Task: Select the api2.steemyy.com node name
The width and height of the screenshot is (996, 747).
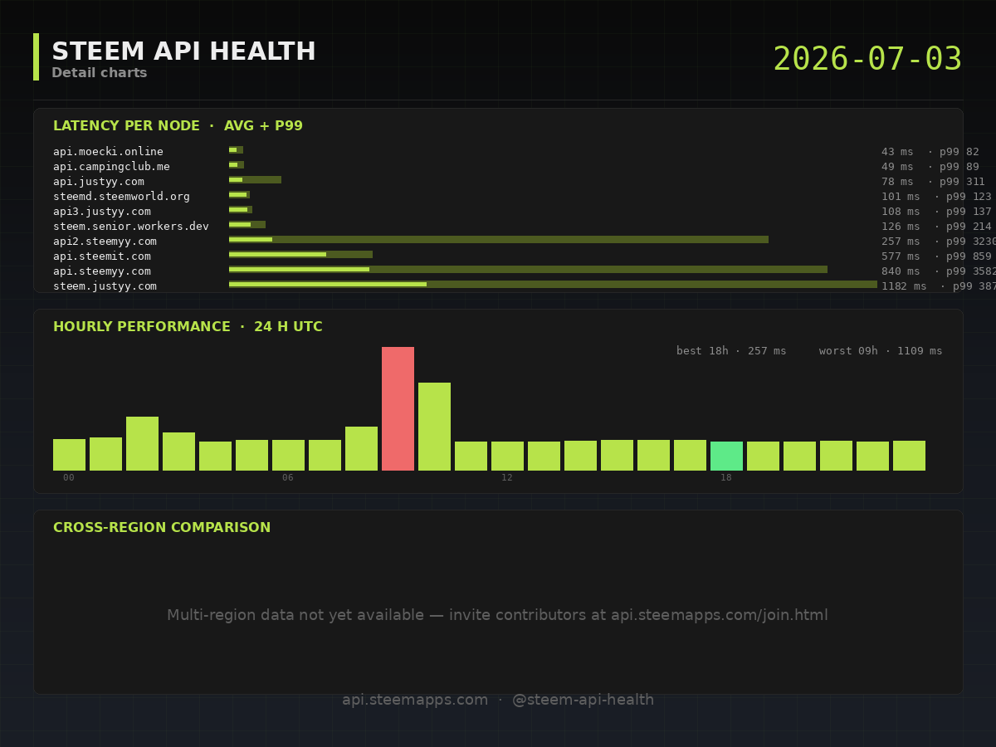Action: click(105, 242)
